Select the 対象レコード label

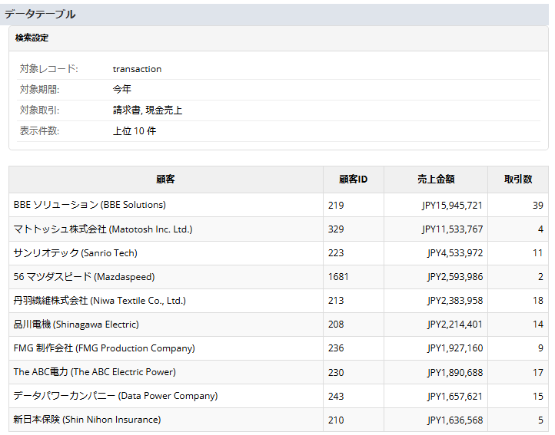[49, 68]
